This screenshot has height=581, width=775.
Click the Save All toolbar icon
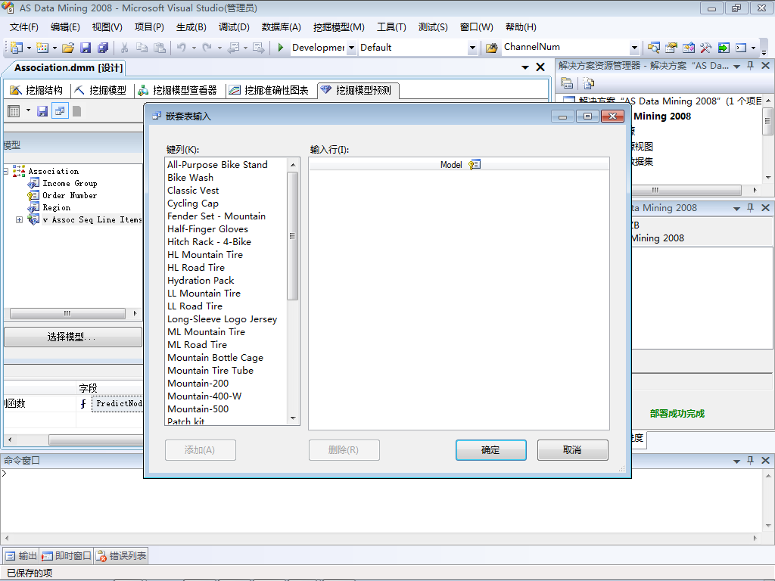point(103,48)
